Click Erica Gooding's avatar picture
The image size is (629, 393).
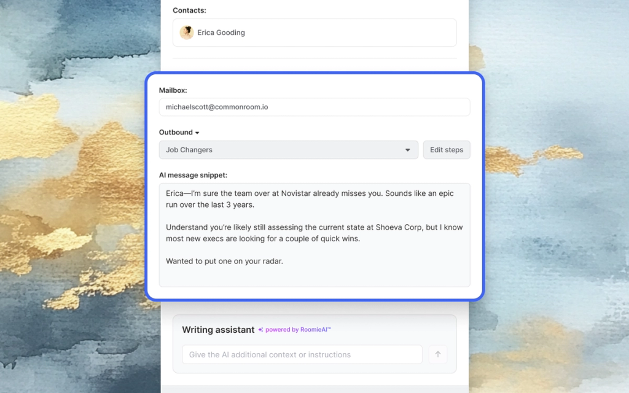point(186,32)
